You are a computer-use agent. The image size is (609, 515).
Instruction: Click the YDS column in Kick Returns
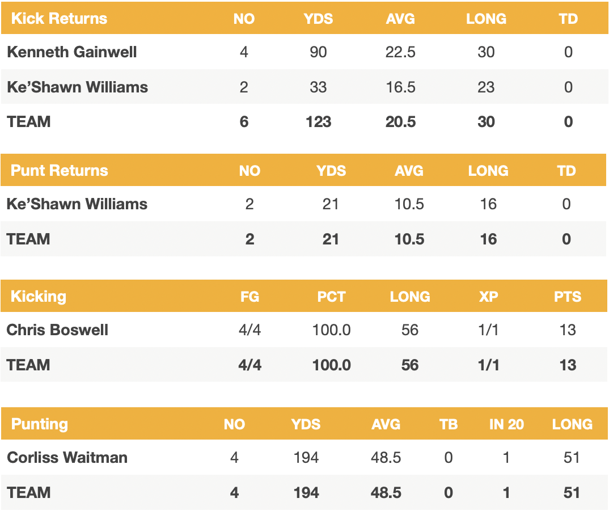[318, 18]
